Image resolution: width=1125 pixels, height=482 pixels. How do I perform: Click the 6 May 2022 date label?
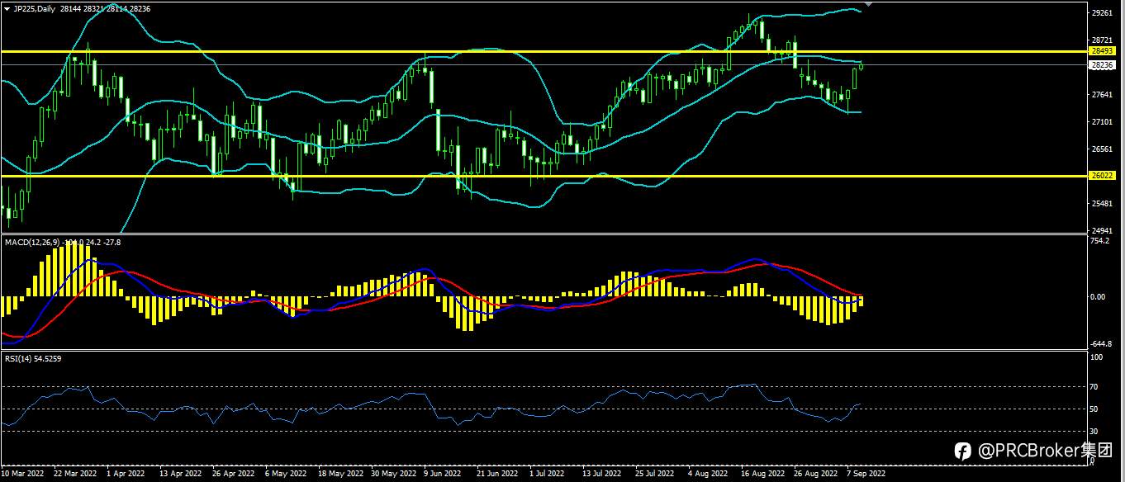point(286,475)
